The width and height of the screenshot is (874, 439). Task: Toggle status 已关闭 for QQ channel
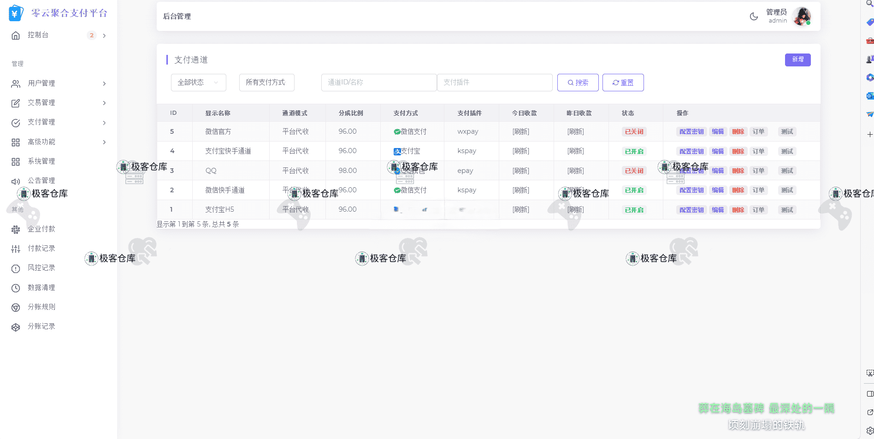(x=634, y=171)
